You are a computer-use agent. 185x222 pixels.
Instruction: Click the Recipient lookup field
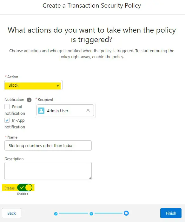pos(65,110)
